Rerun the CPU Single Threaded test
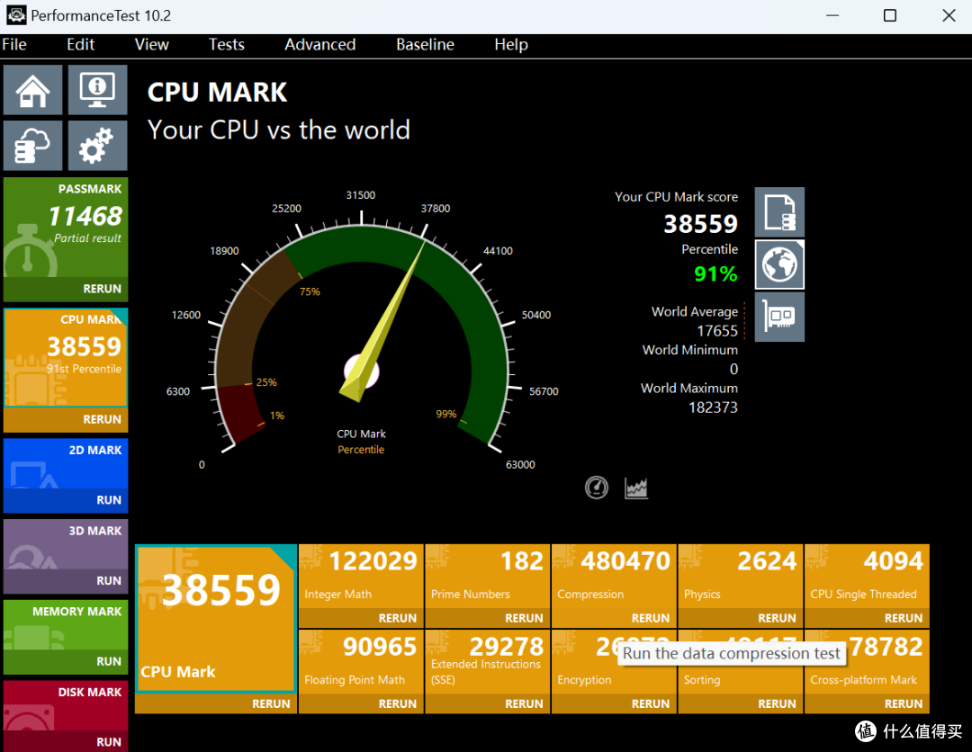The height and width of the screenshot is (752, 972). pos(867,618)
